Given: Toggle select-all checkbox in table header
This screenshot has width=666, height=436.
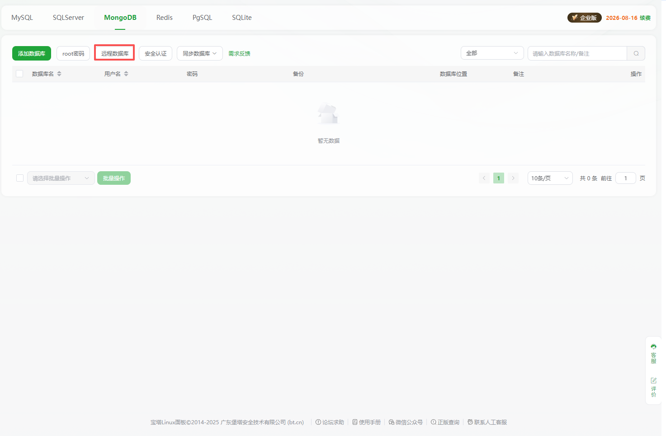Looking at the screenshot, I should (19, 74).
